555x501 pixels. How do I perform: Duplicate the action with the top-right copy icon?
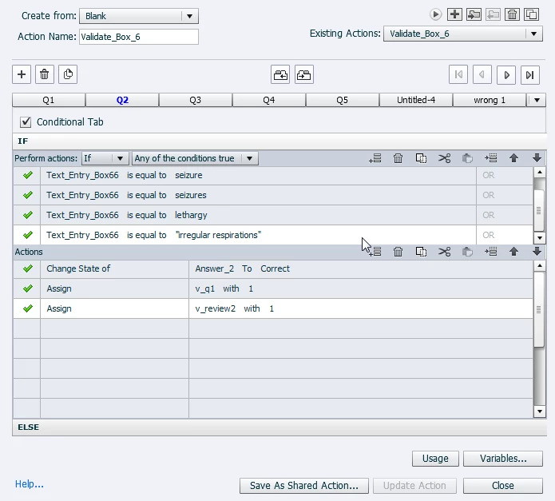coord(531,14)
